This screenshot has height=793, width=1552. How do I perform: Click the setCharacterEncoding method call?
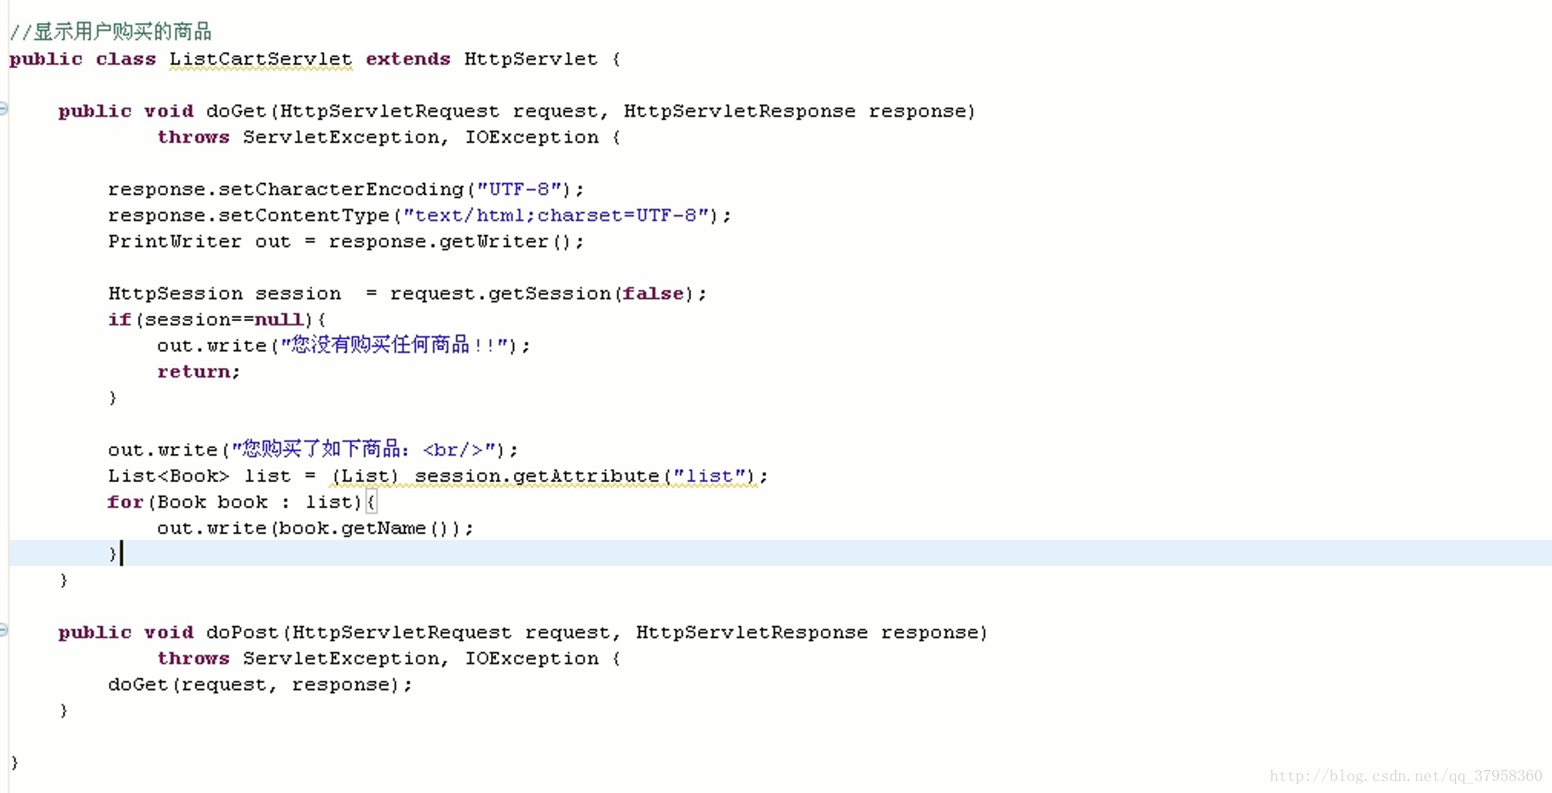341,190
